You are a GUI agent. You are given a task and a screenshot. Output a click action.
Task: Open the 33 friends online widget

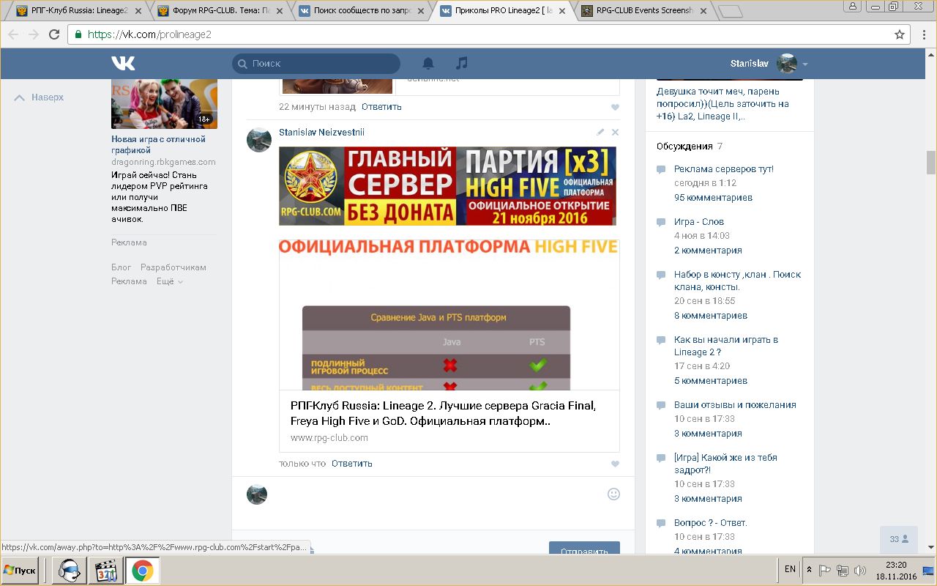tap(899, 539)
